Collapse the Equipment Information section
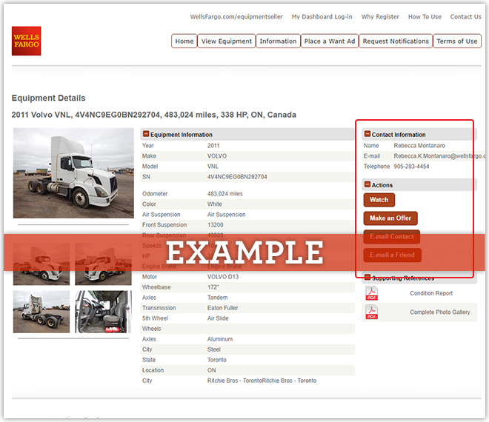 click(x=146, y=134)
